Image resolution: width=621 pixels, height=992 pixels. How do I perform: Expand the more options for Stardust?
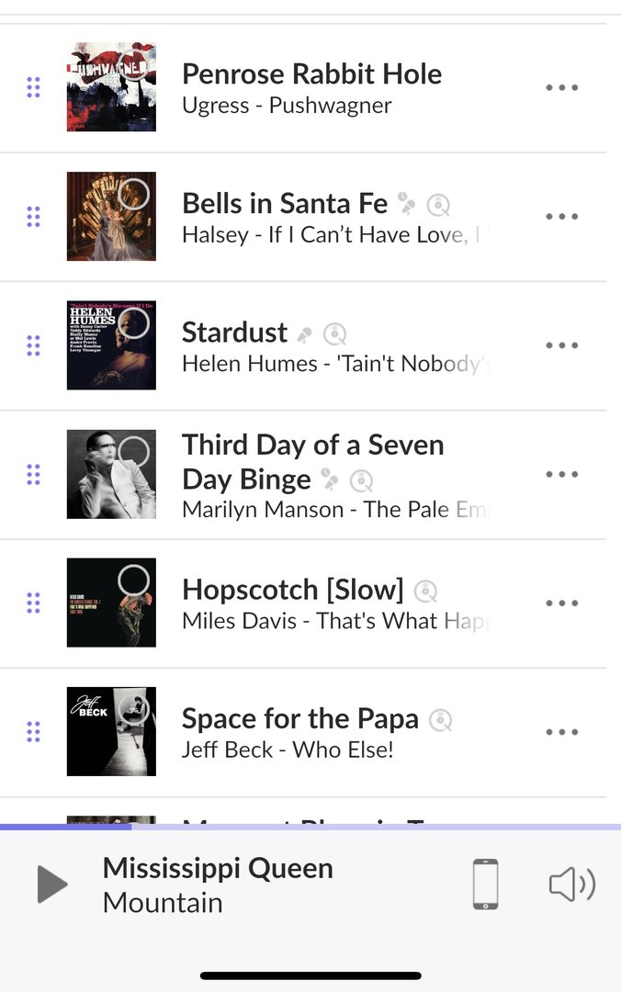coord(561,346)
